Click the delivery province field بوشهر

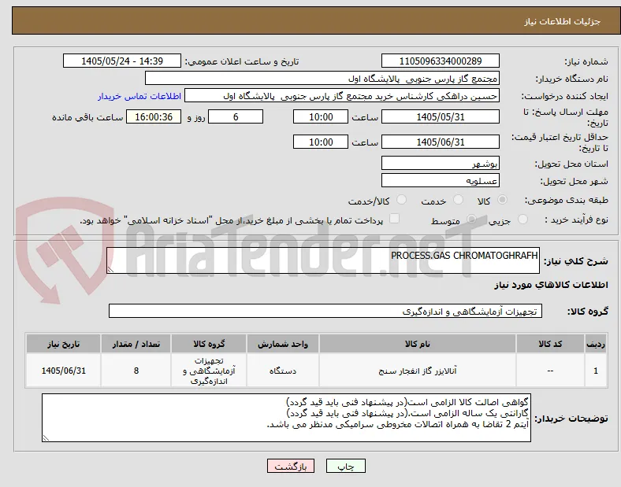441,164
